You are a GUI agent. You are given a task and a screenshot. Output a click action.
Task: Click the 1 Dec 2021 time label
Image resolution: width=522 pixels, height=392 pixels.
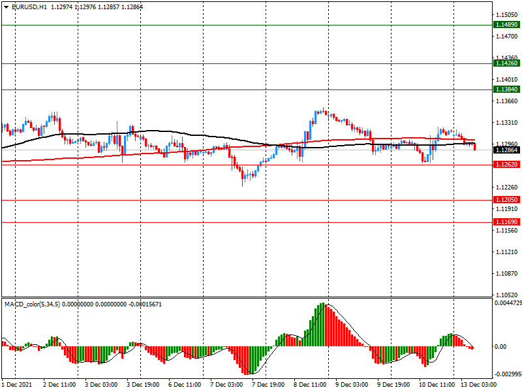(x=17, y=385)
